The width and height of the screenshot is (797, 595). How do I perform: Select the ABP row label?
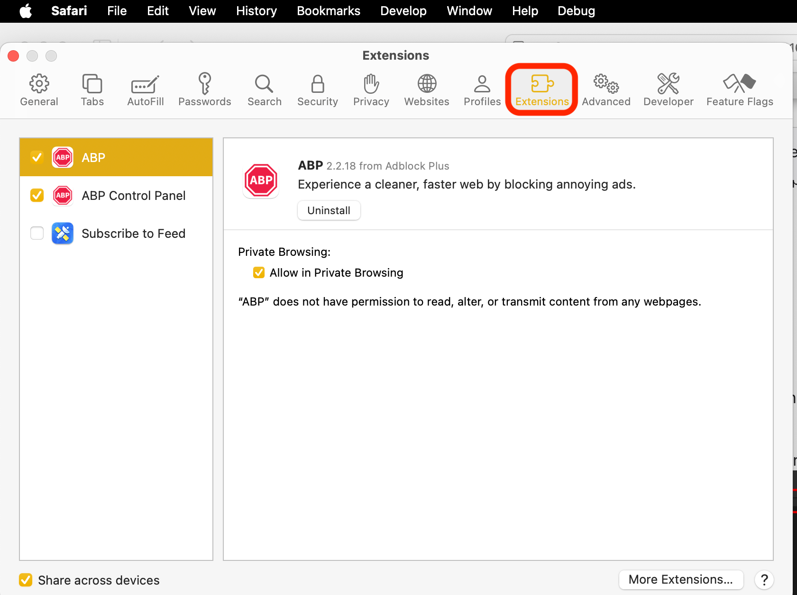click(x=93, y=158)
